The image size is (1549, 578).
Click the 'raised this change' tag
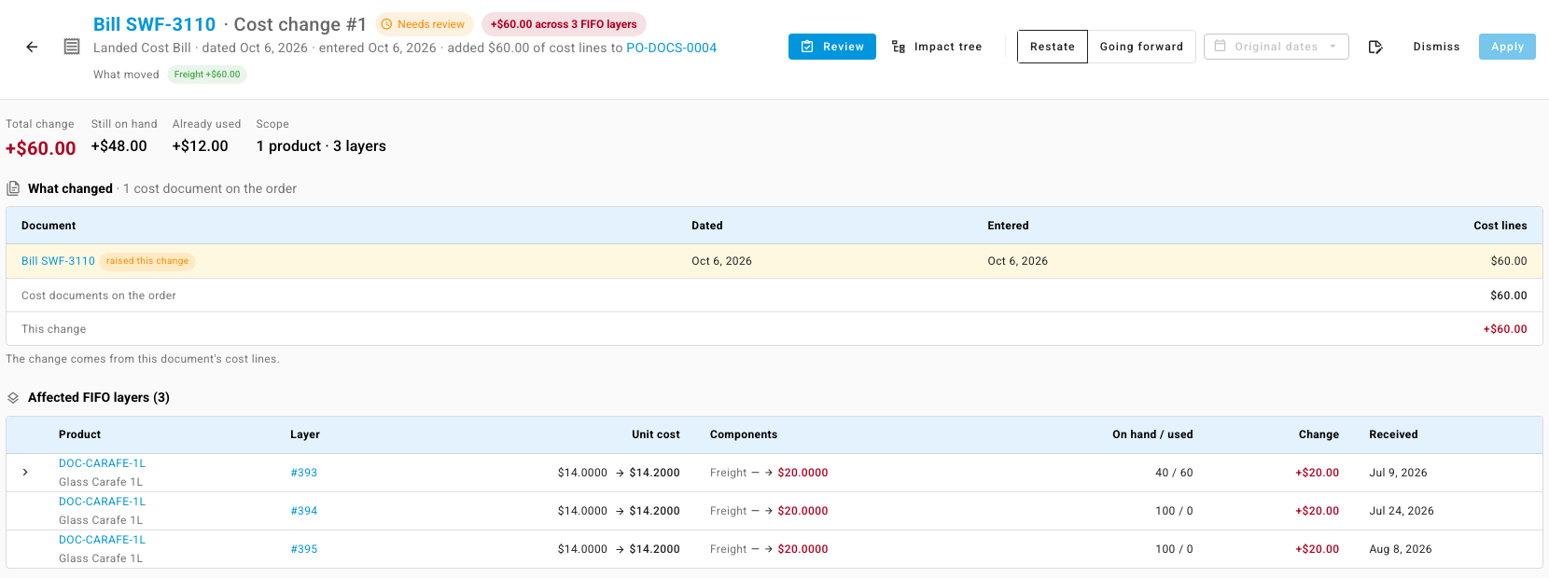pyautogui.click(x=147, y=261)
